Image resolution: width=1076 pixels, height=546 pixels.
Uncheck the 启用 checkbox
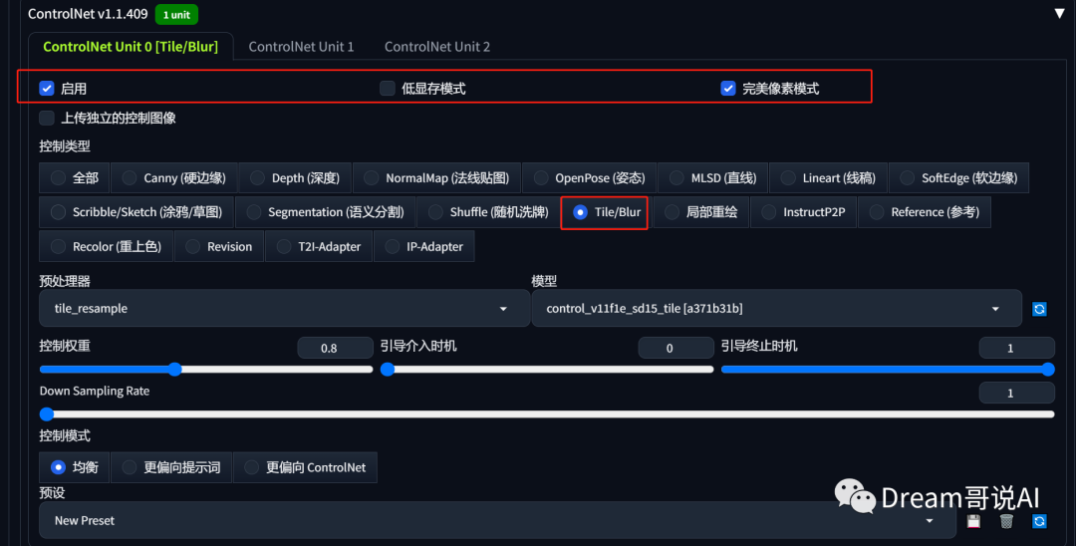point(47,88)
